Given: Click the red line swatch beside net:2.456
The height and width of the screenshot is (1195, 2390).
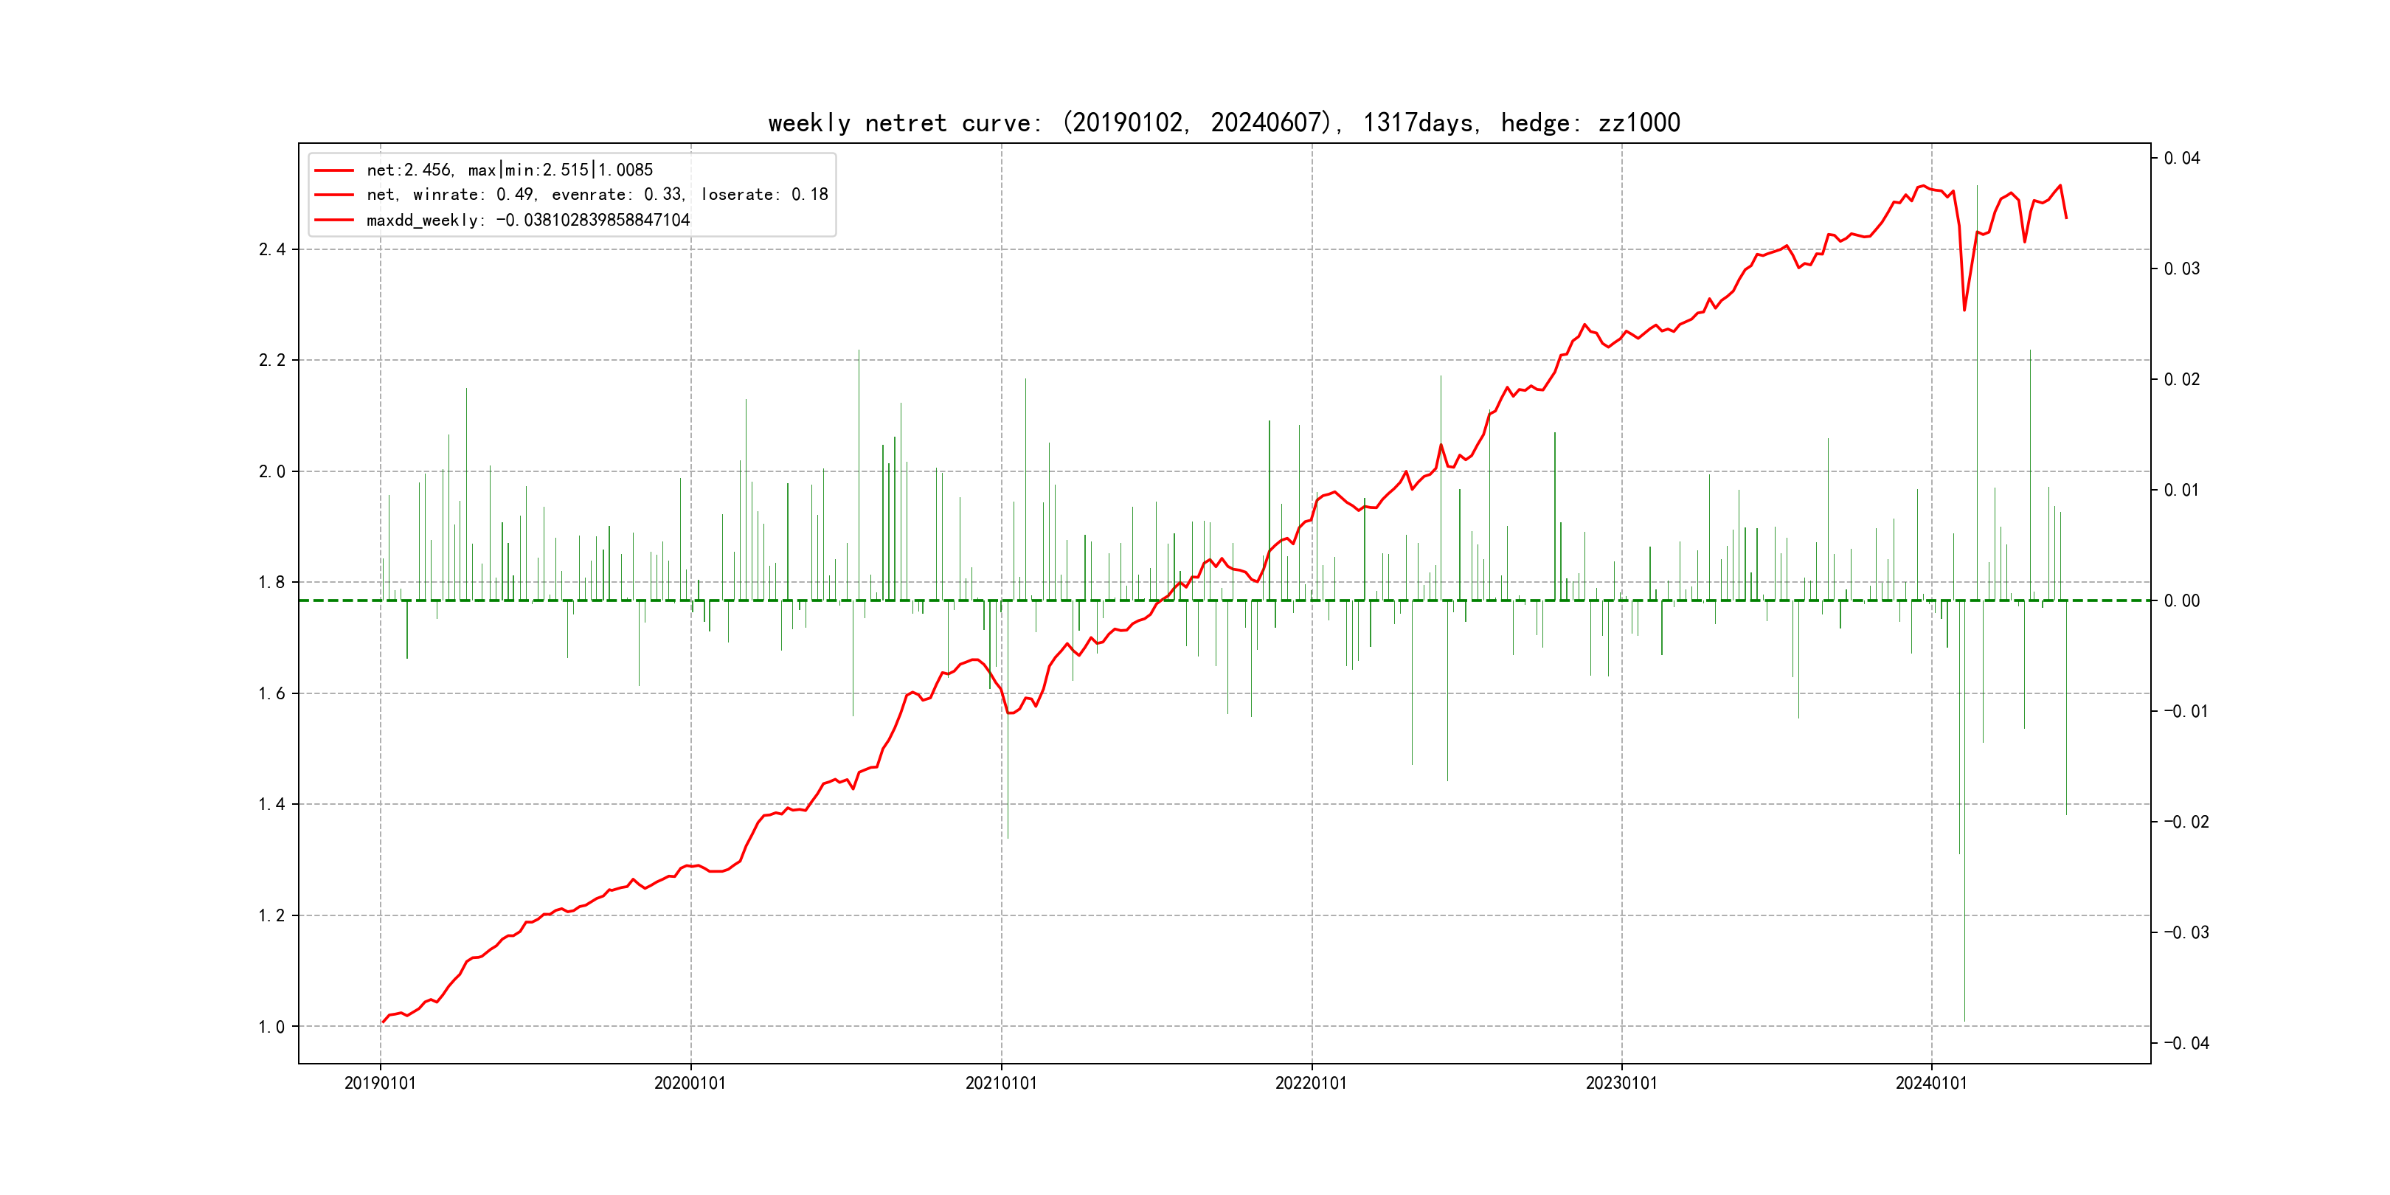Looking at the screenshot, I should pos(334,170).
